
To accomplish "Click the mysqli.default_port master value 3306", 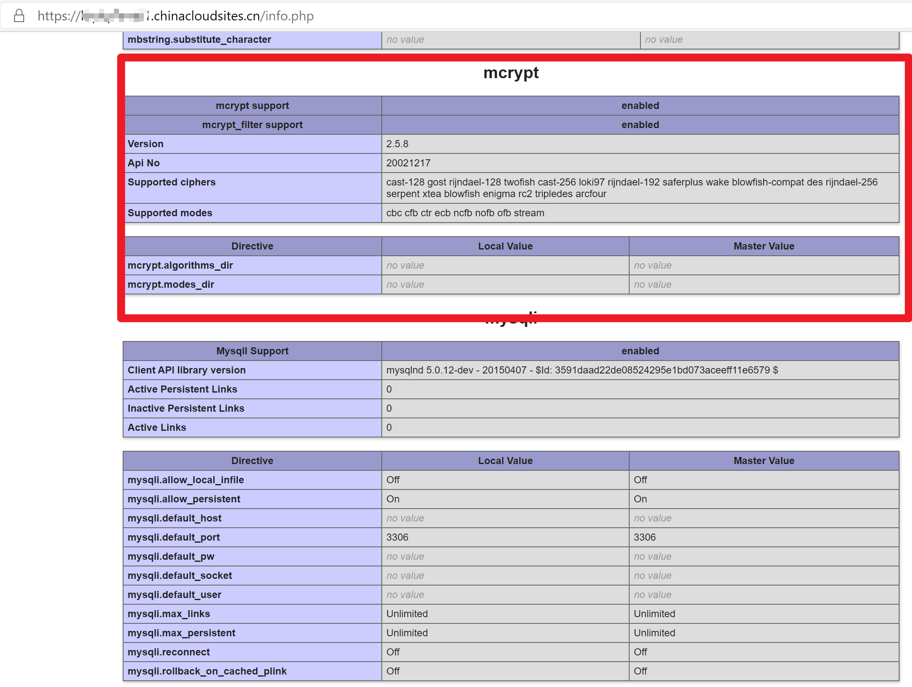I will click(644, 537).
